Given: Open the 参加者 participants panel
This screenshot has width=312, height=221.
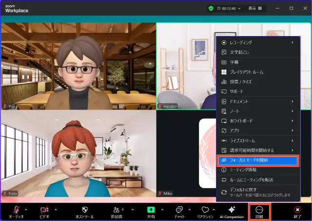Looking at the screenshot, I should coord(117,212).
